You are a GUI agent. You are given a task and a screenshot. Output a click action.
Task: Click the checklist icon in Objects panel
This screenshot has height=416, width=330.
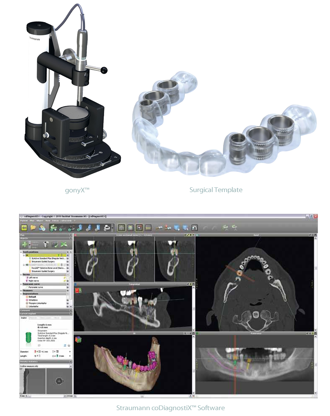54,244
